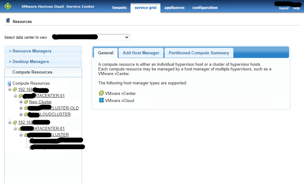Select the second 192.168 host link
This screenshot has height=183, width=304.
(34, 122)
